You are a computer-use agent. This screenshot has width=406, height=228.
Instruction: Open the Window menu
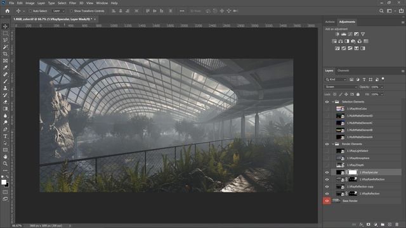point(101,3)
